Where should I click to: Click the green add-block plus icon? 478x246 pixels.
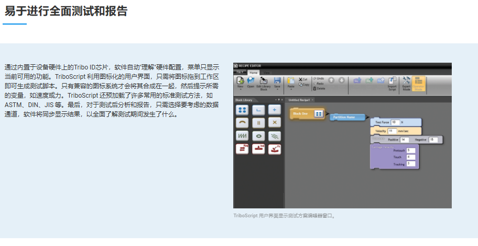click(x=370, y=80)
